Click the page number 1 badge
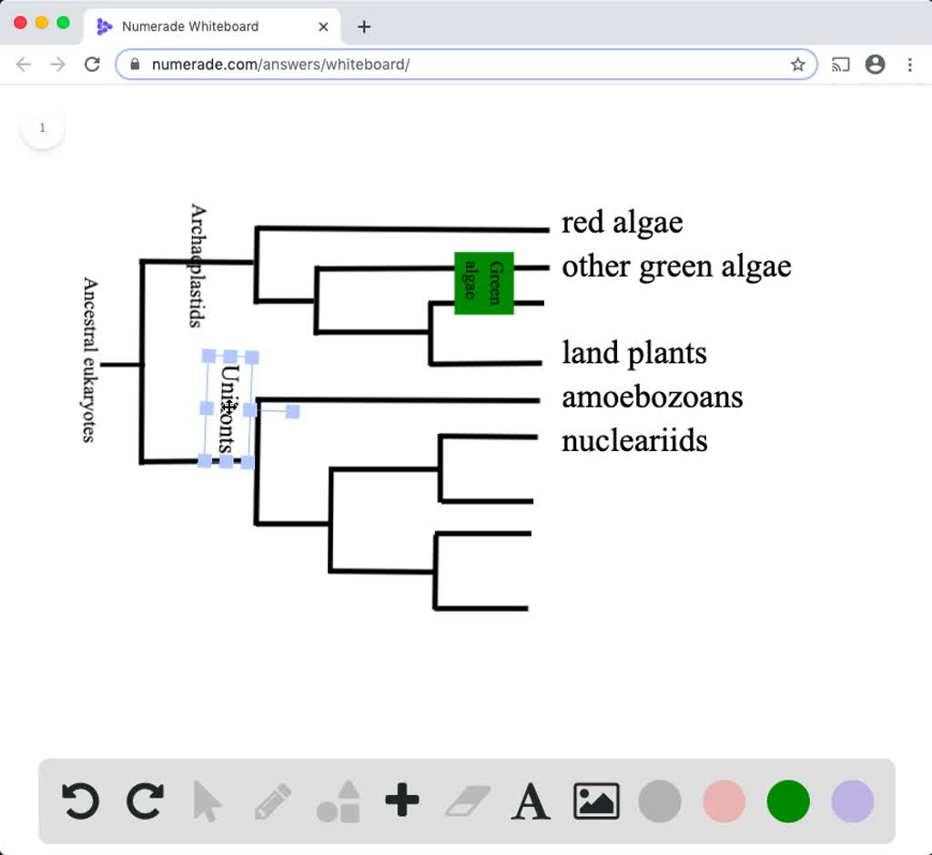The image size is (932, 855). [42, 127]
